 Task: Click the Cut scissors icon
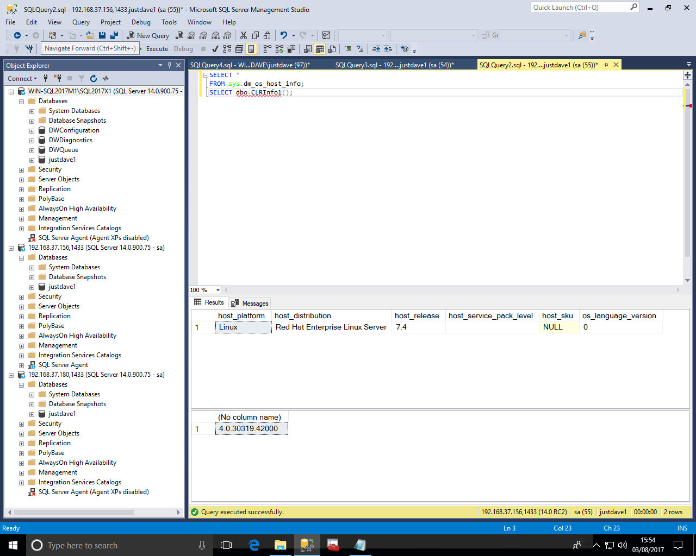click(243, 35)
